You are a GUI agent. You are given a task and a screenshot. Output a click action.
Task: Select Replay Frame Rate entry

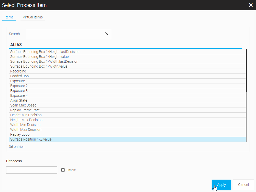tap(25, 110)
